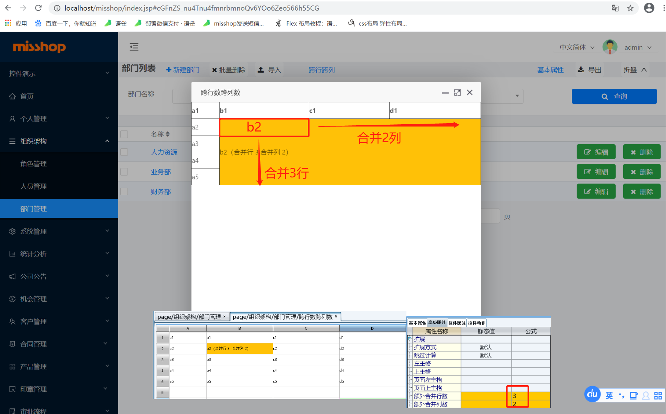The width and height of the screenshot is (666, 414).
Task: Open 角色管理 in the sidebar
Action: pyautogui.click(x=33, y=164)
